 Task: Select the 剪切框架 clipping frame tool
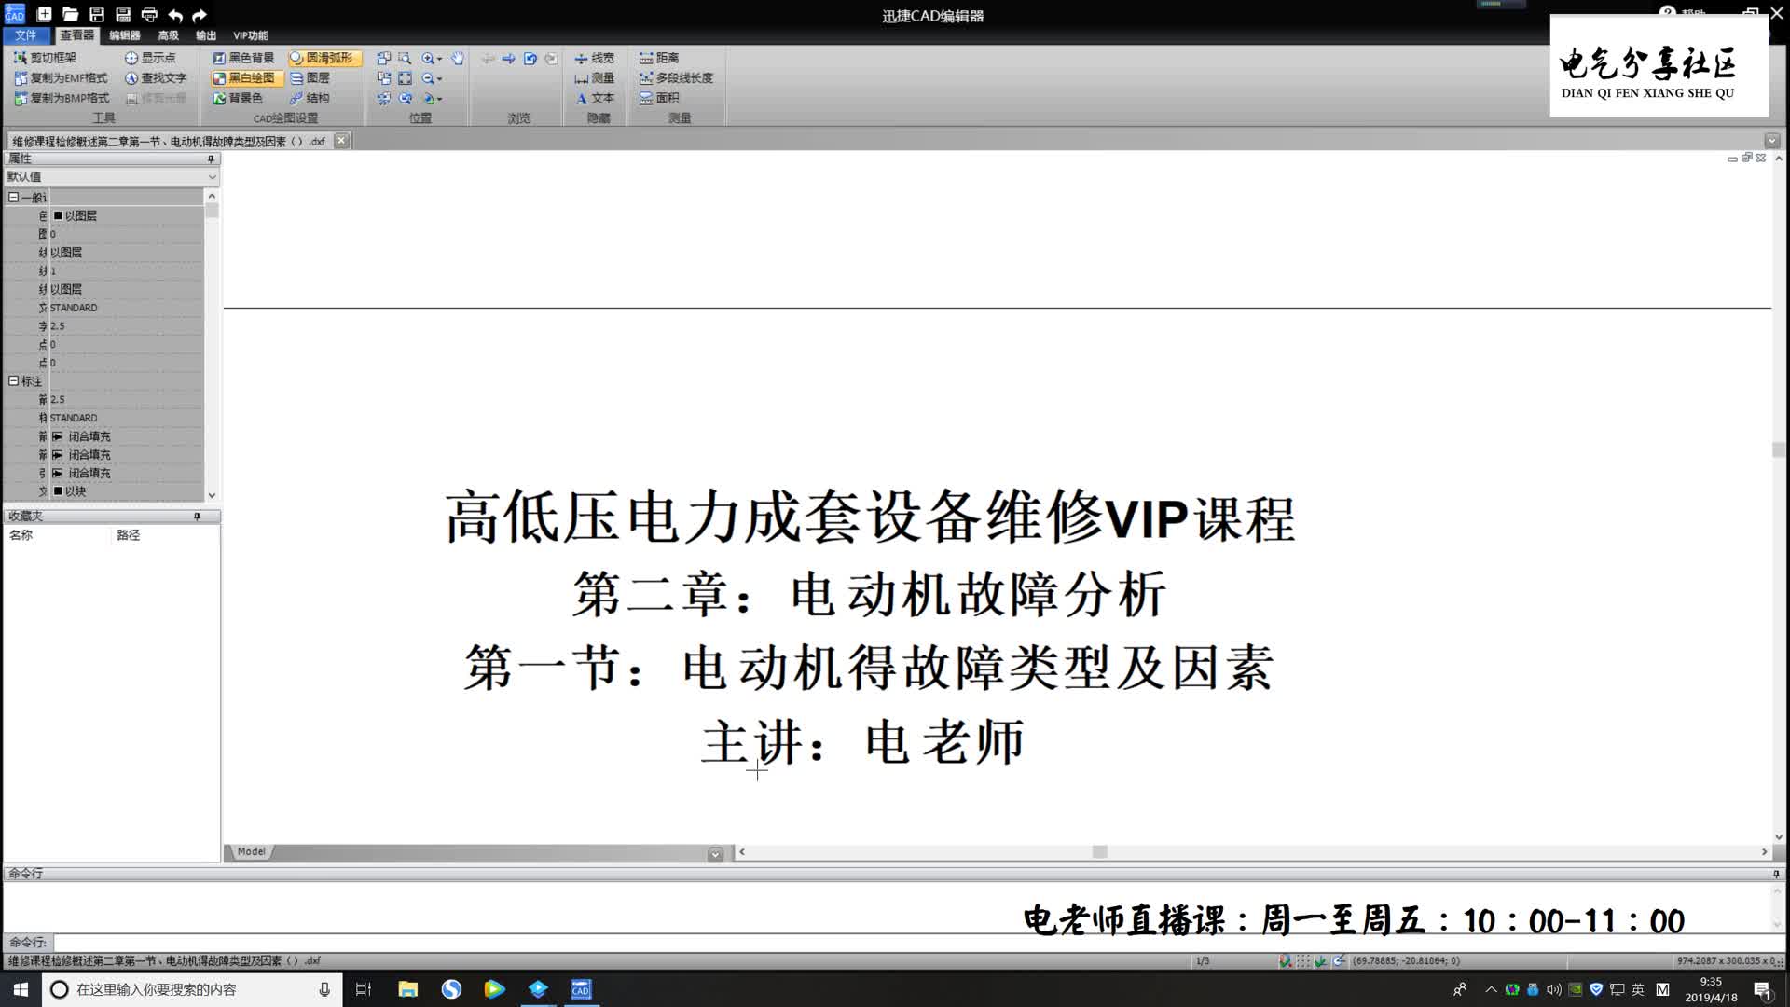(46, 58)
